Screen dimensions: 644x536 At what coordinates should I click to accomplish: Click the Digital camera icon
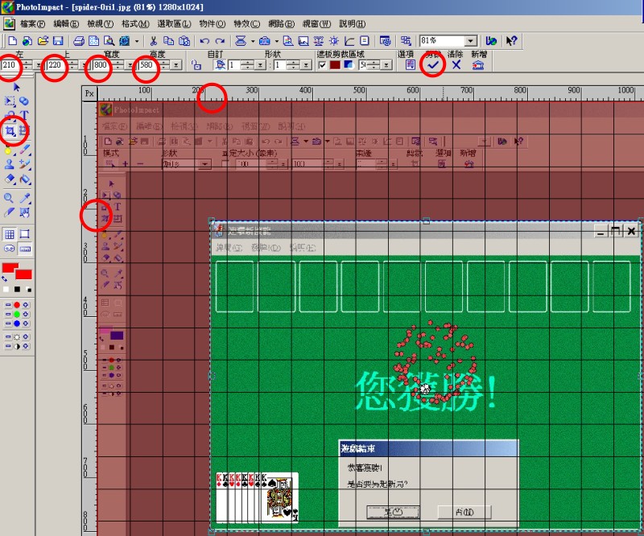pos(265,41)
